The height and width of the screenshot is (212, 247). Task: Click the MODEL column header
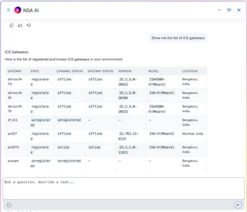coord(153,71)
